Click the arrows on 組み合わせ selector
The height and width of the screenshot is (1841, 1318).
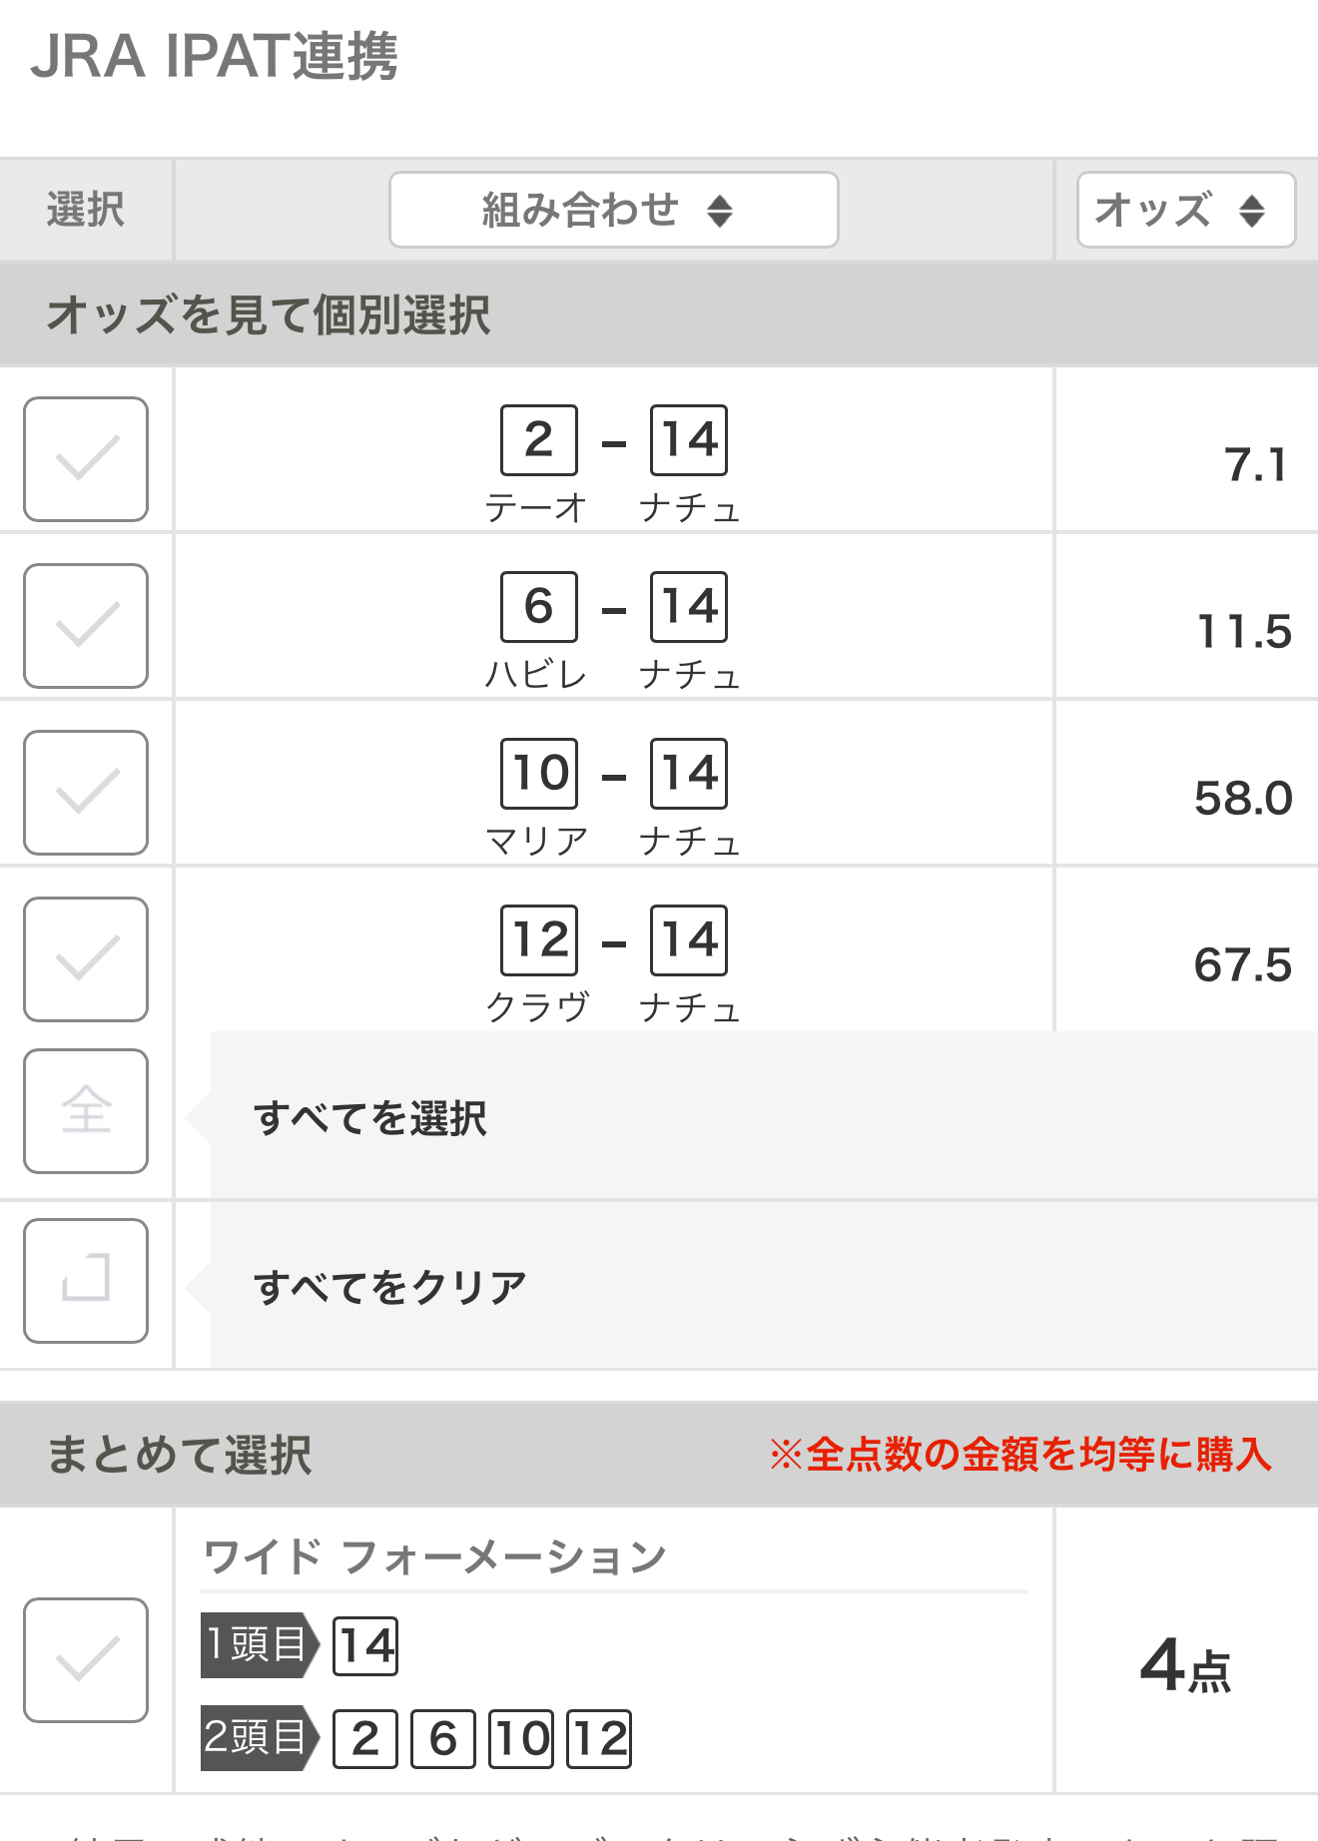click(x=720, y=211)
